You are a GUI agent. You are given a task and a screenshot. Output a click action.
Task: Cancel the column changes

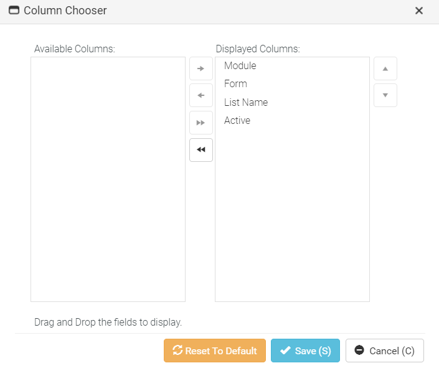pos(384,351)
